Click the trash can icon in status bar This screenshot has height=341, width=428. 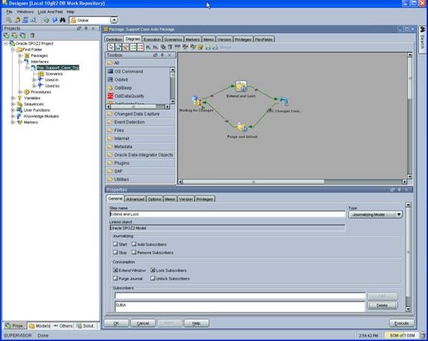(x=424, y=335)
